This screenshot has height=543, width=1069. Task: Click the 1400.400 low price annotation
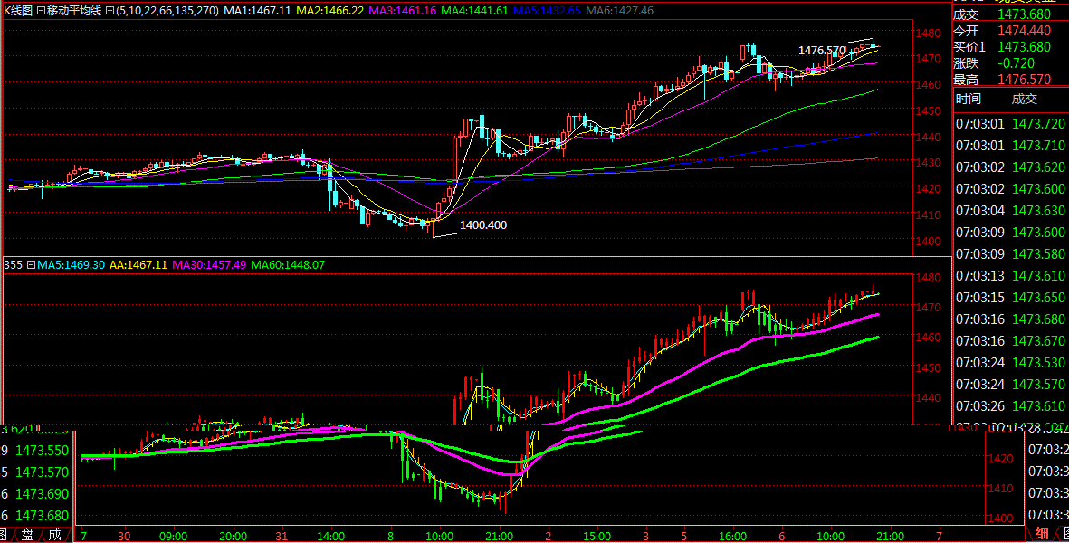coord(483,224)
